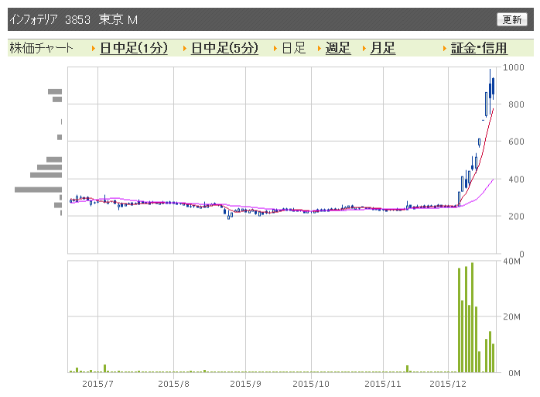Click orange arrow before 日中足(5分)
The height and width of the screenshot is (397, 540).
coord(185,49)
